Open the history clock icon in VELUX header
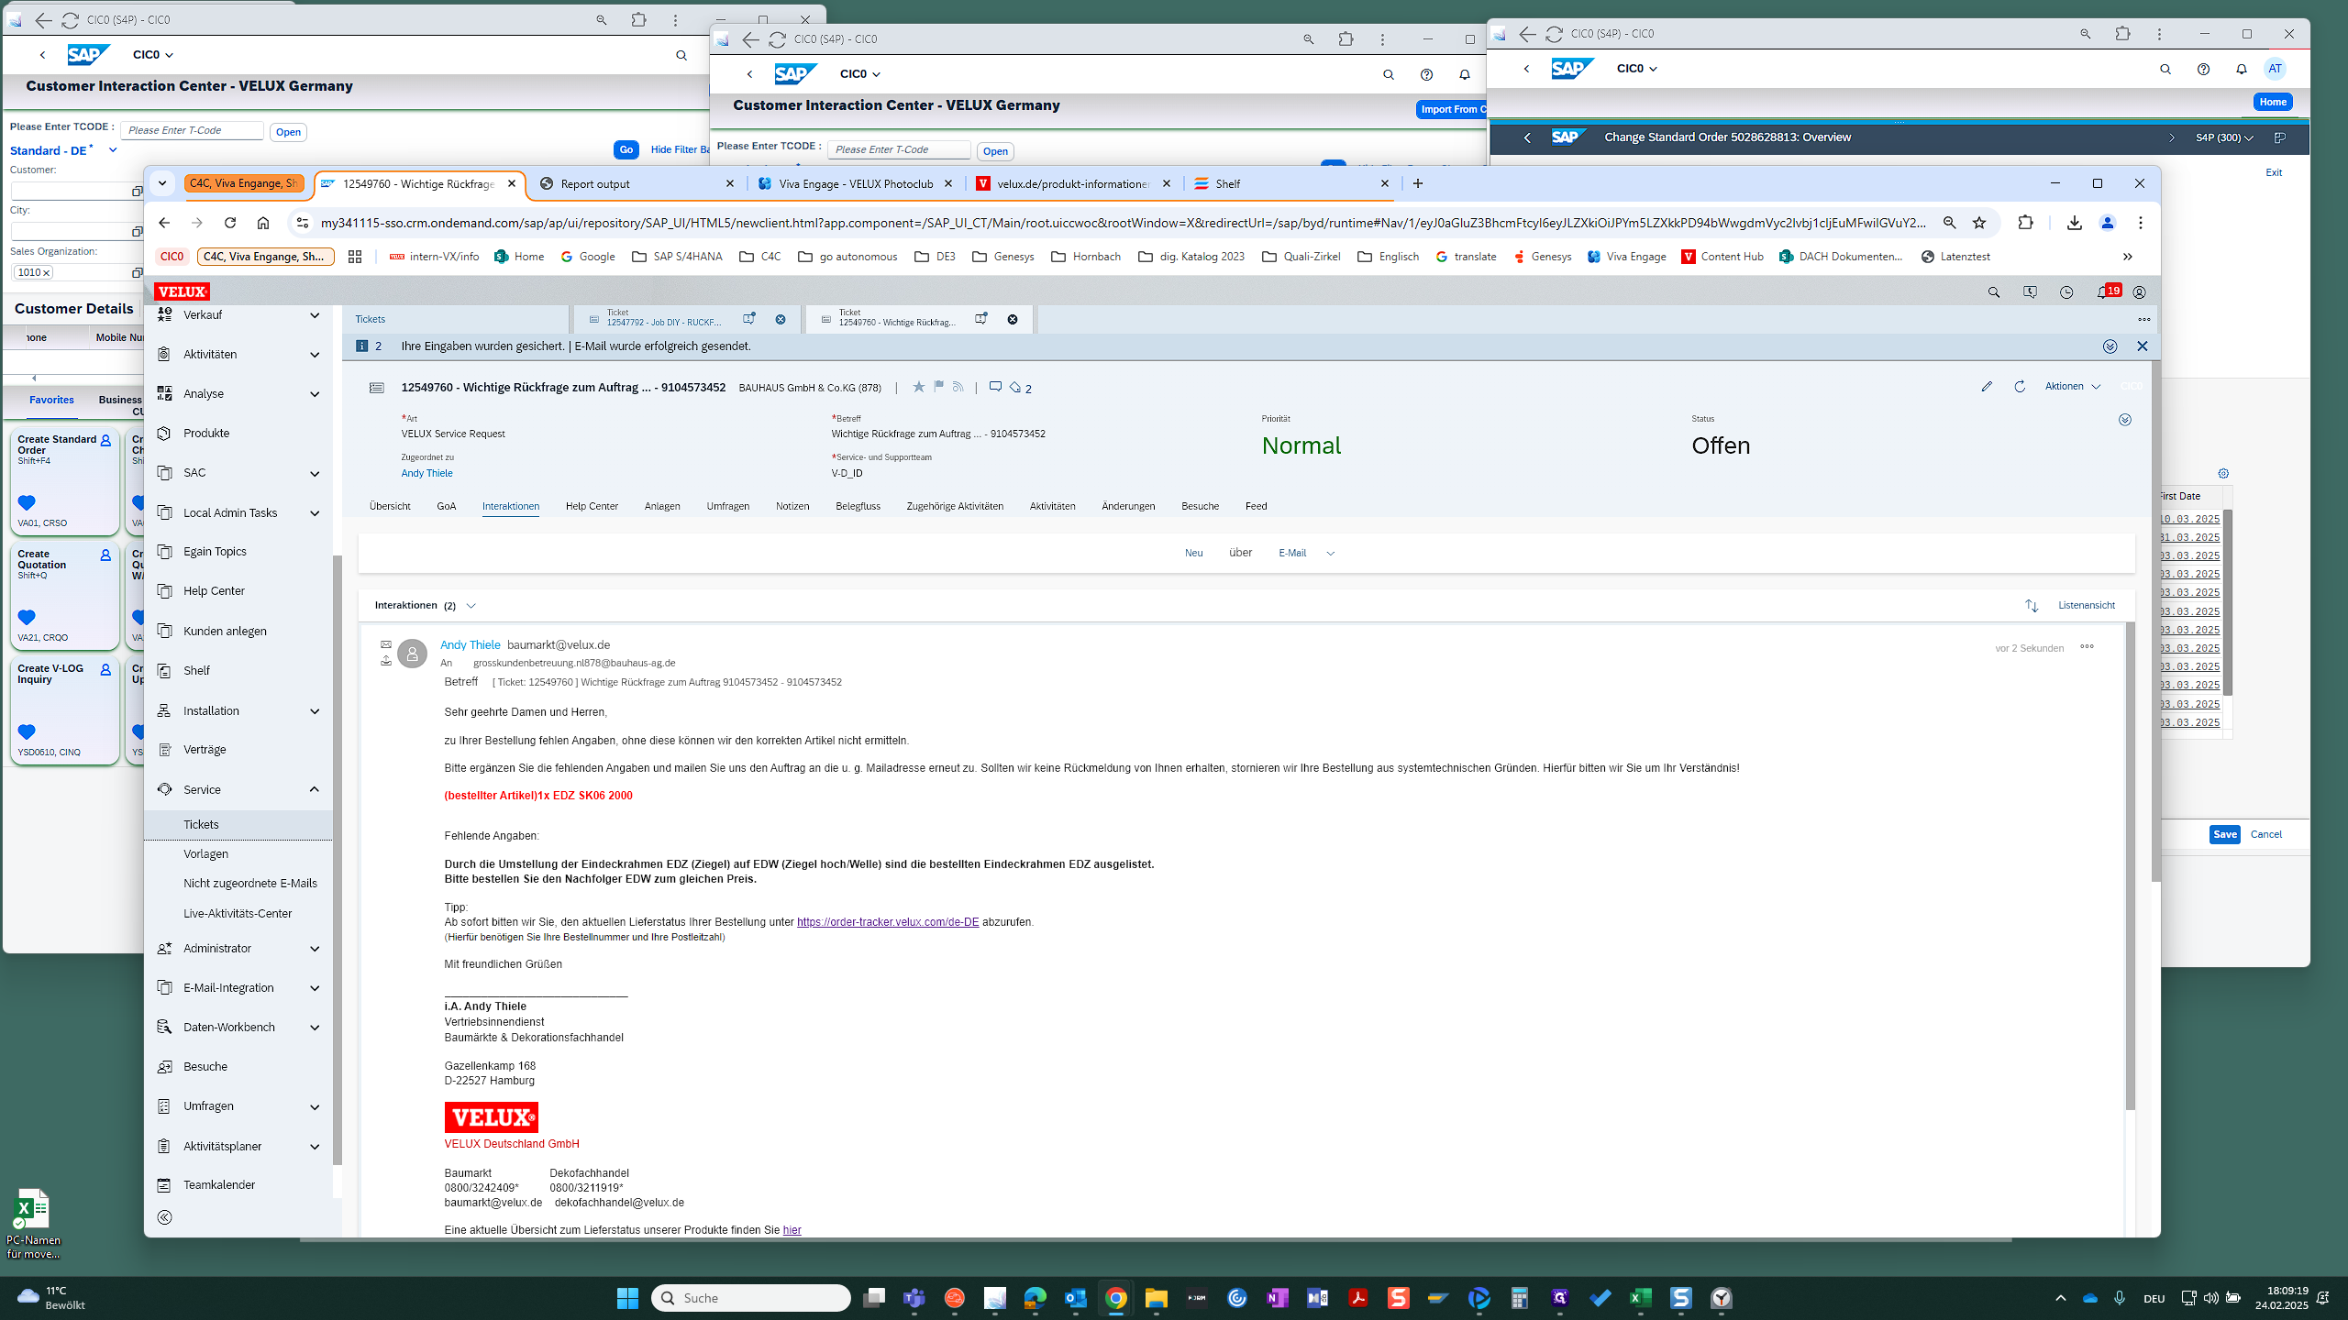Screen dimensions: 2348x1320 click(x=2066, y=292)
